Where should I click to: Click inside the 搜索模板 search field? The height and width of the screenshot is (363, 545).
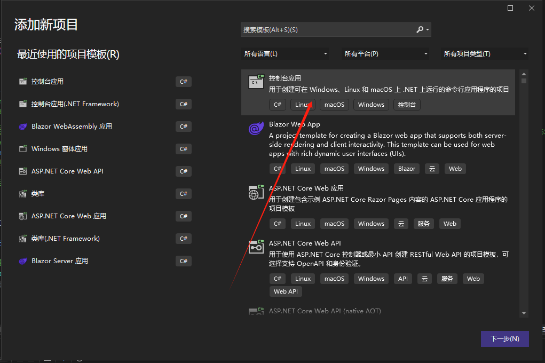click(320, 29)
